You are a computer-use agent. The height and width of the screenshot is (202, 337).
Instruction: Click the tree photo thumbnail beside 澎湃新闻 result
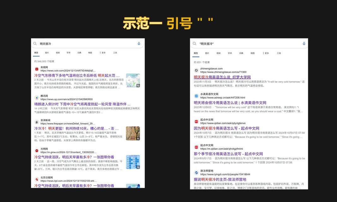(x=133, y=133)
